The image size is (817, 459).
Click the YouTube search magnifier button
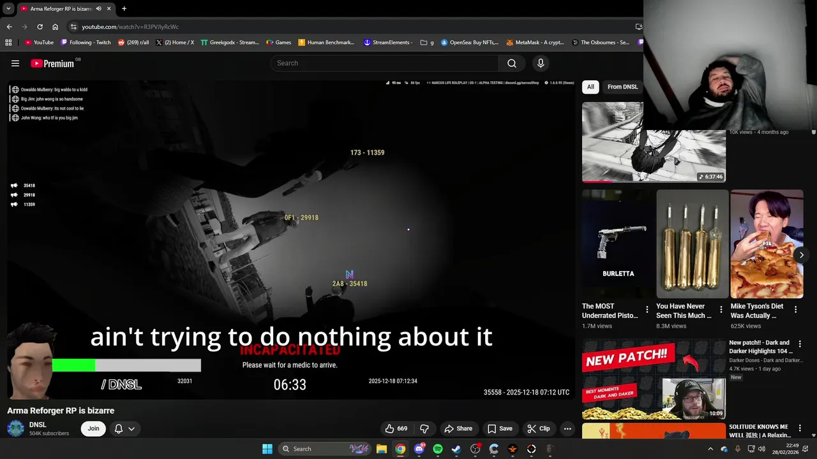point(512,63)
